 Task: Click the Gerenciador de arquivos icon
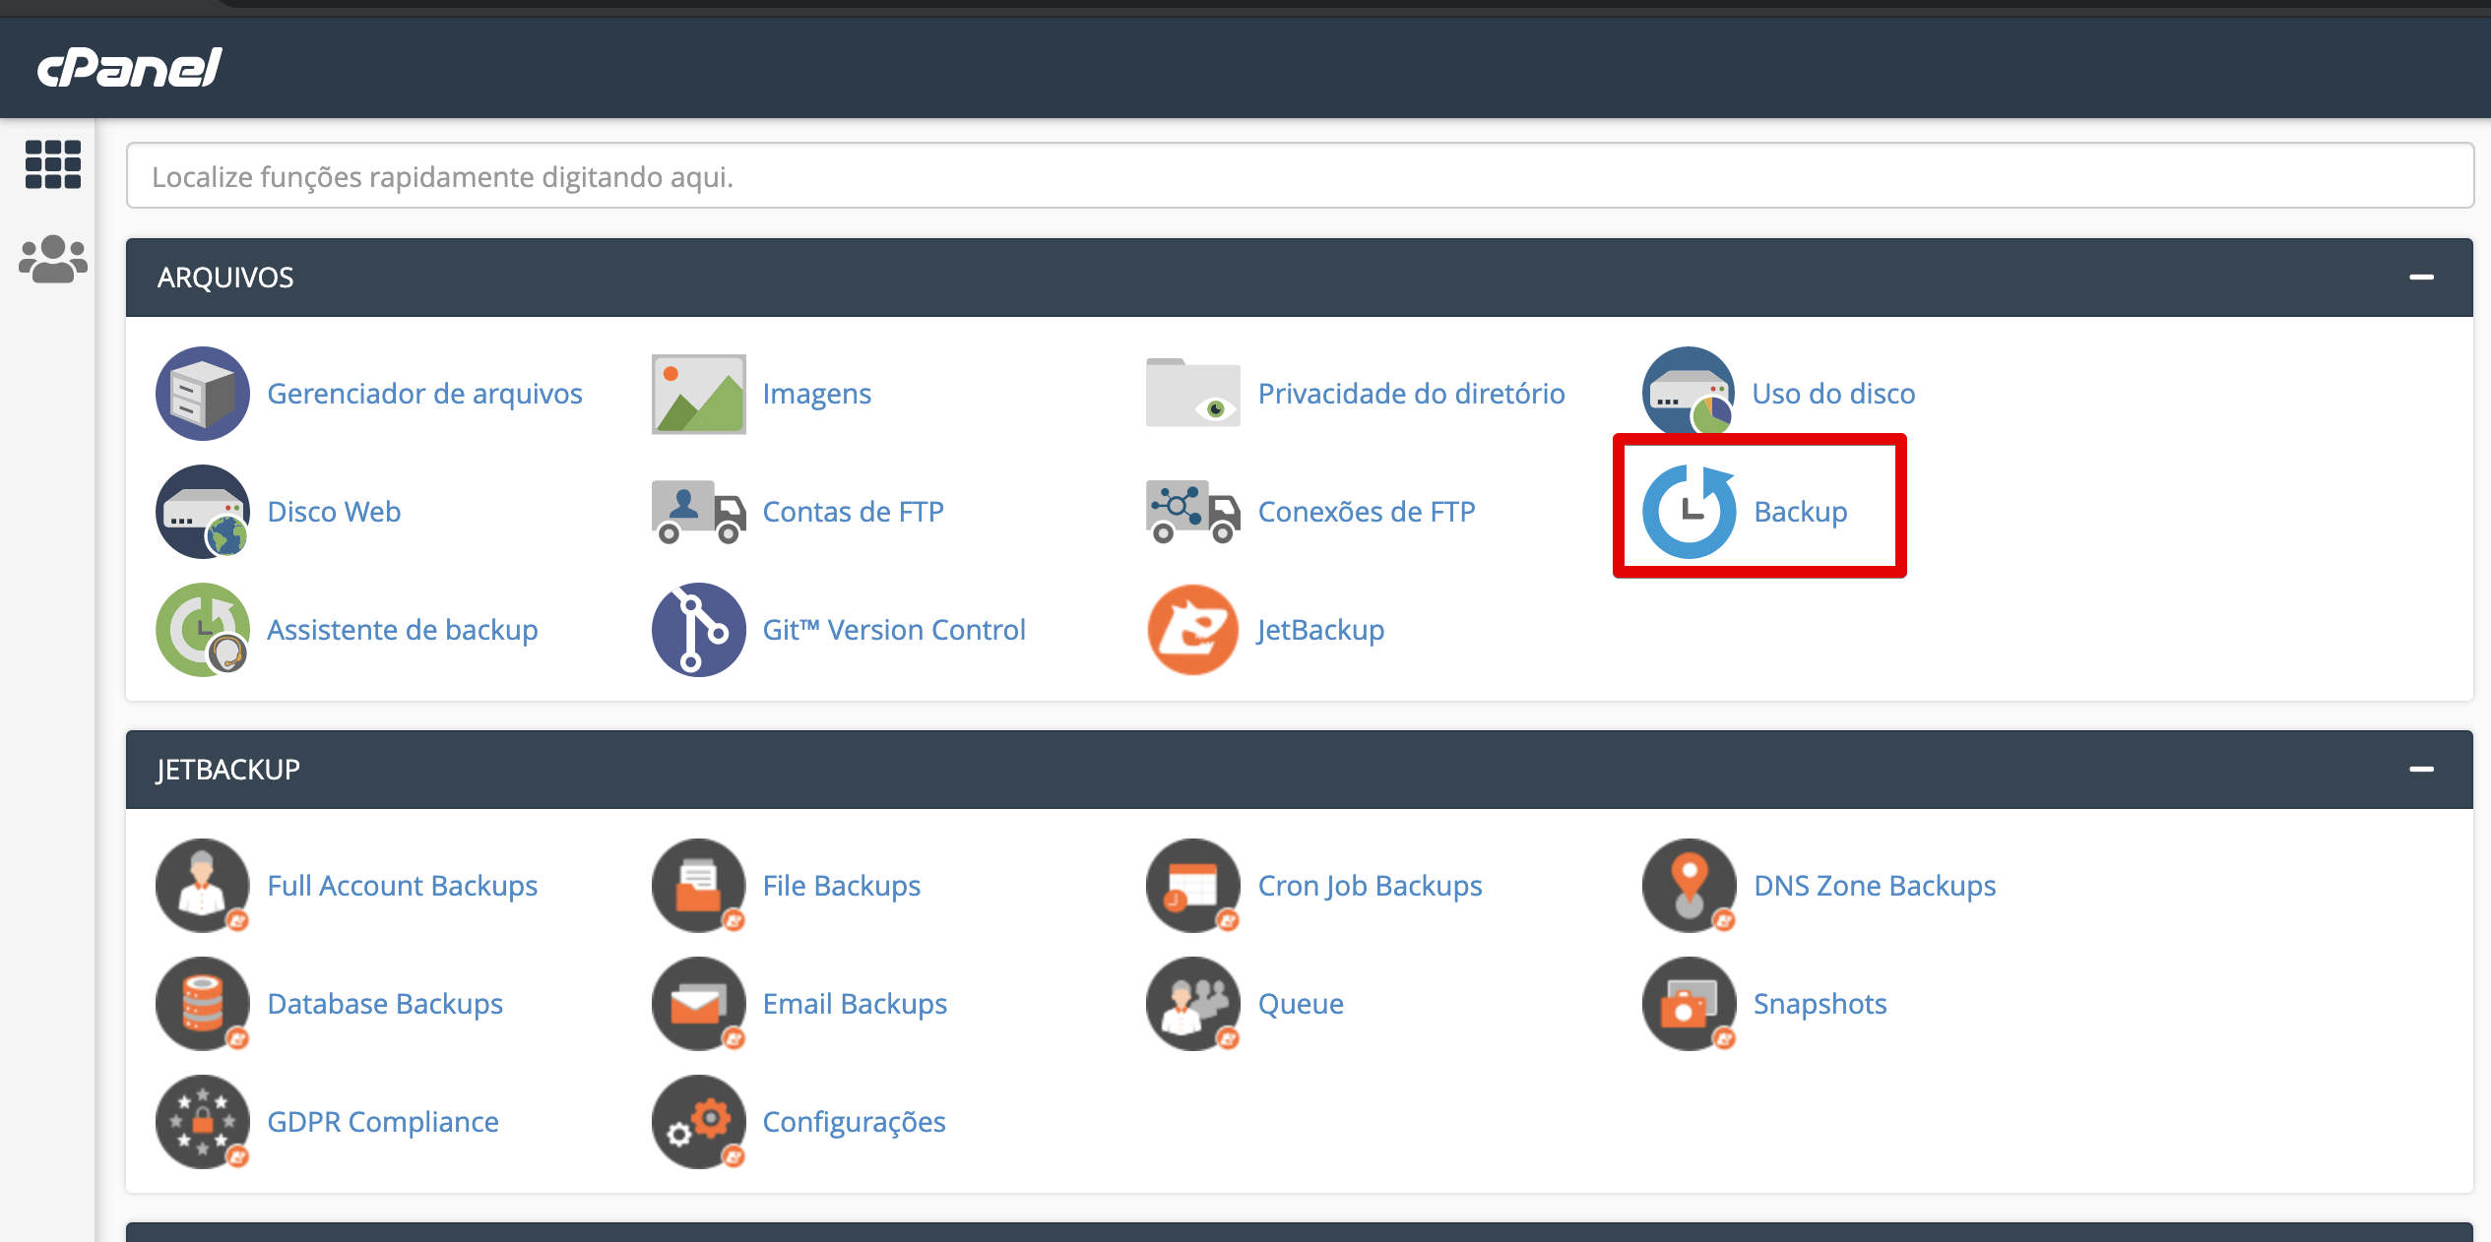click(203, 394)
